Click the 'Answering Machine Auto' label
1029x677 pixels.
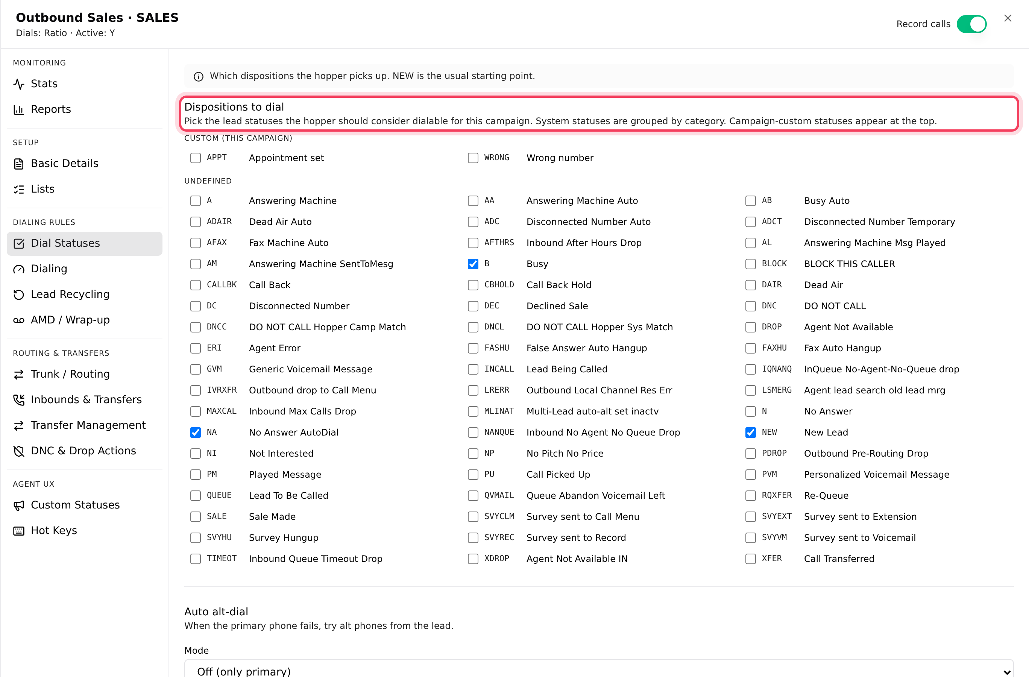click(582, 200)
